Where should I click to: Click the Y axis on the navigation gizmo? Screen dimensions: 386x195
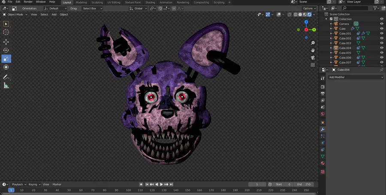coord(314,30)
